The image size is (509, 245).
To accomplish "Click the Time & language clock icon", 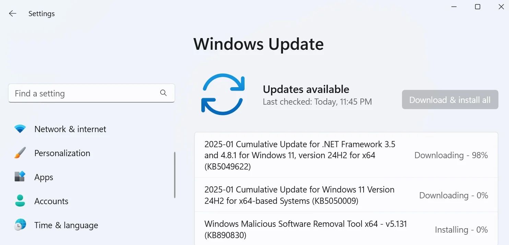I will click(x=20, y=225).
